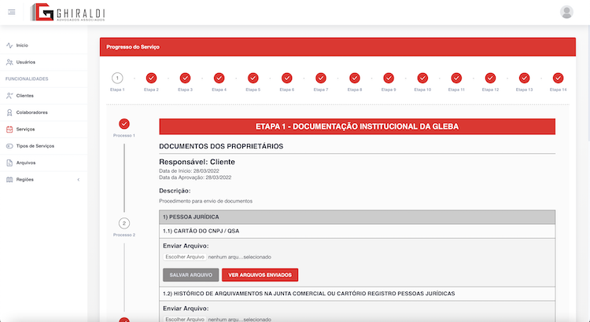Click the Salvar Arquivo button
This screenshot has width=590, height=322.
pyautogui.click(x=191, y=275)
